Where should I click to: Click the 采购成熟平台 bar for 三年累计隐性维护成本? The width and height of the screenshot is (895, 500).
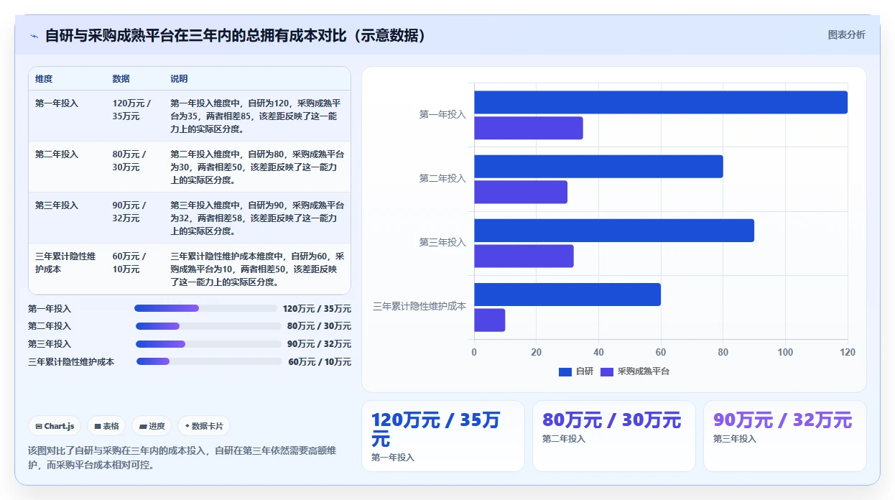pyautogui.click(x=490, y=320)
